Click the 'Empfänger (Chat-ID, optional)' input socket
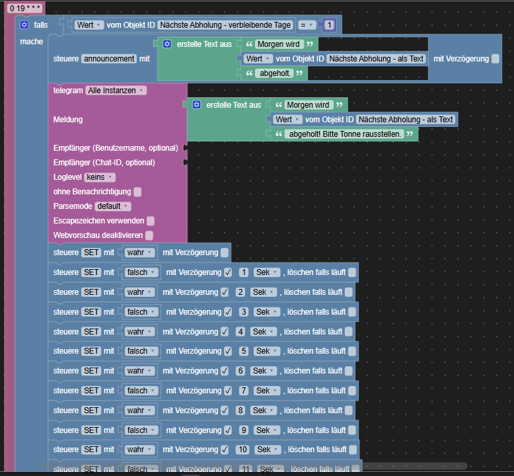The height and width of the screenshot is (476, 514). [x=186, y=163]
